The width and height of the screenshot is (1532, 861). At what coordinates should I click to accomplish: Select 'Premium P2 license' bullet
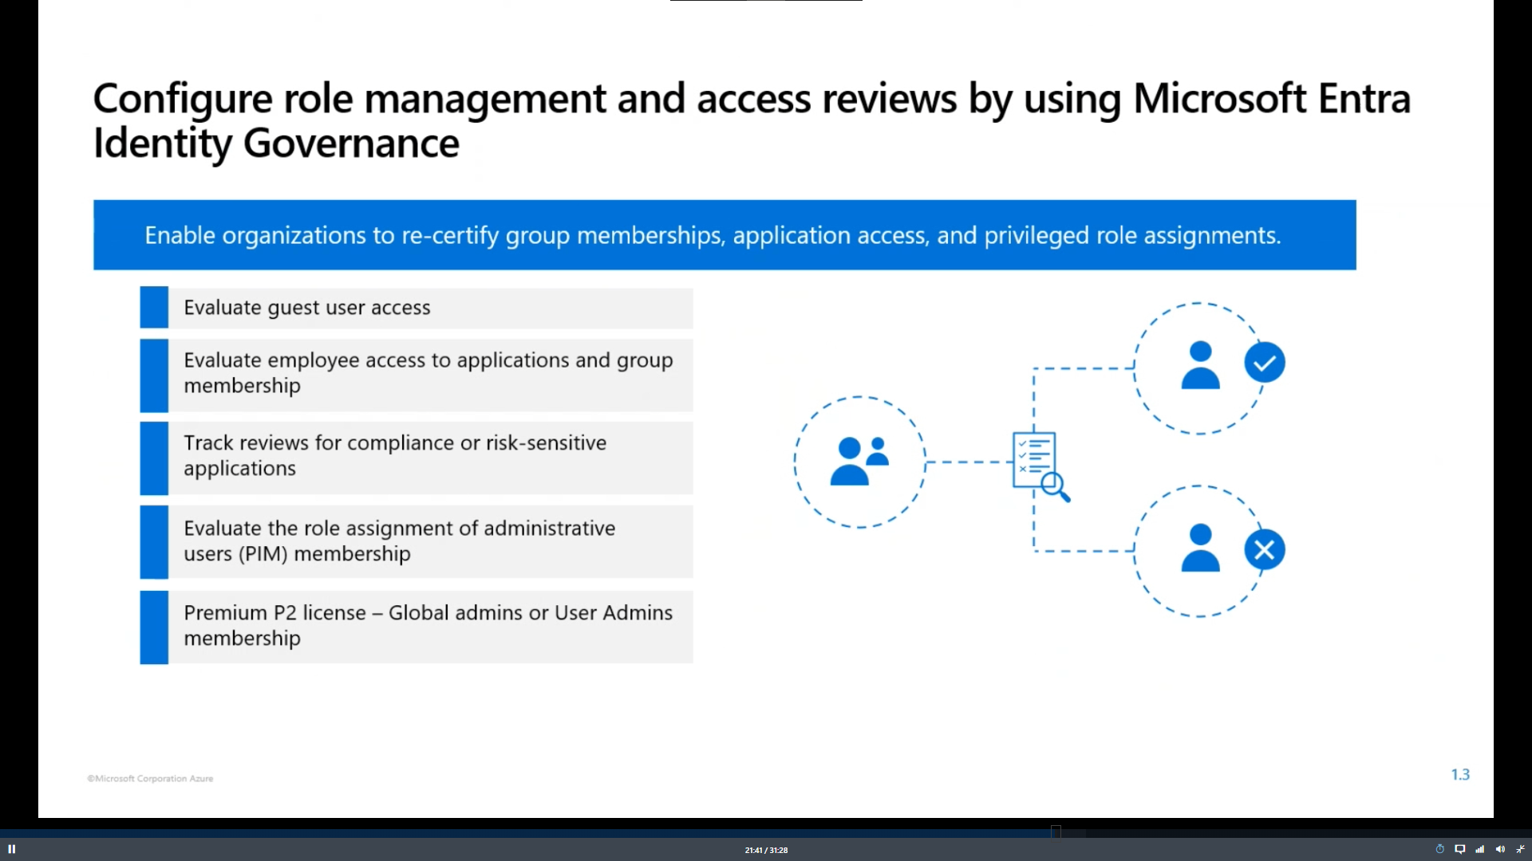click(417, 627)
